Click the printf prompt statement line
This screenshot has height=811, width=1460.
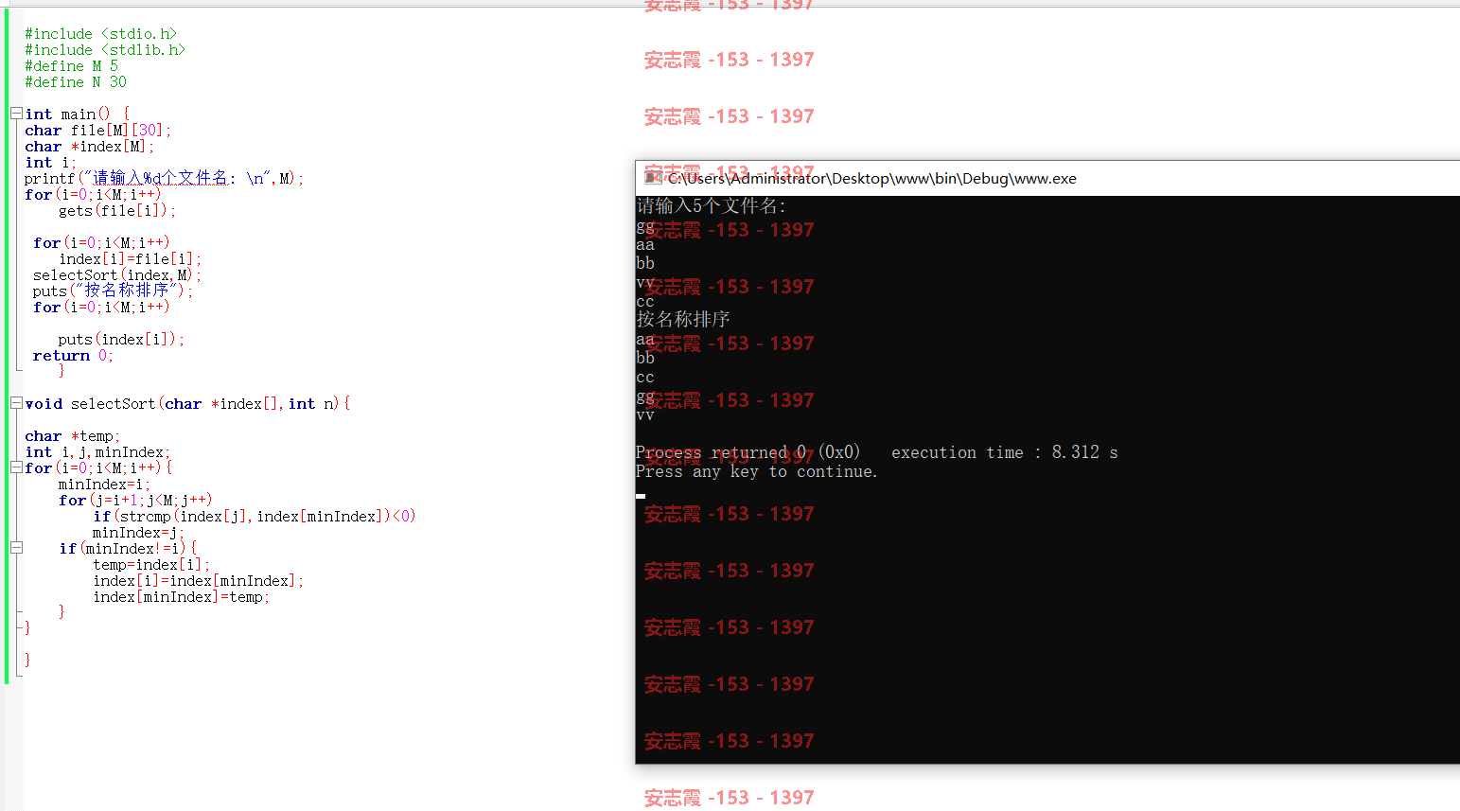[164, 179]
